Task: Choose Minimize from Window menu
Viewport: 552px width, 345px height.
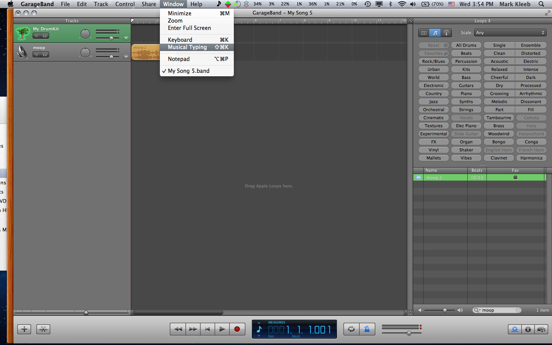Action: point(197,13)
